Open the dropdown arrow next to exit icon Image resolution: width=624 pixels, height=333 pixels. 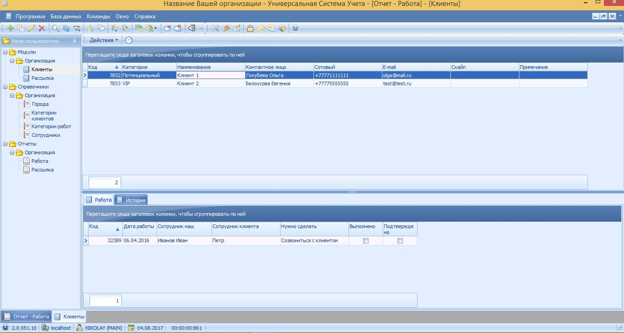click(x=201, y=28)
